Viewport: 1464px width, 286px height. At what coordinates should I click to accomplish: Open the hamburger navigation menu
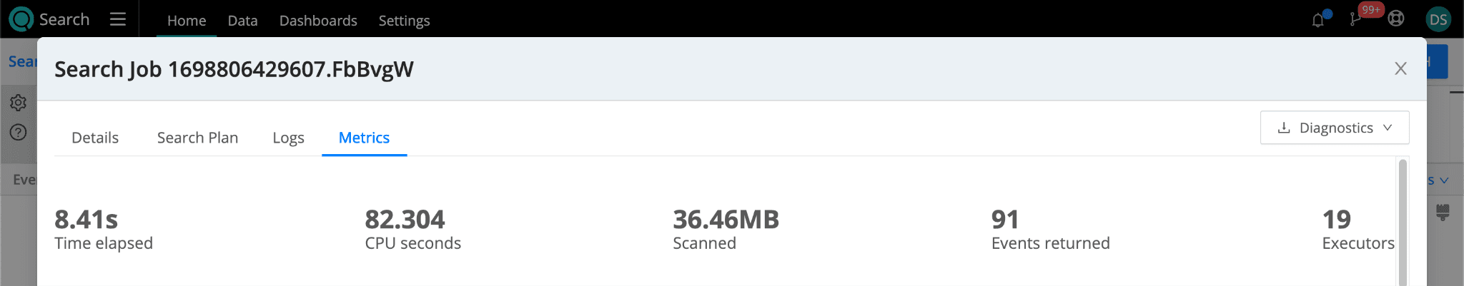tap(118, 19)
